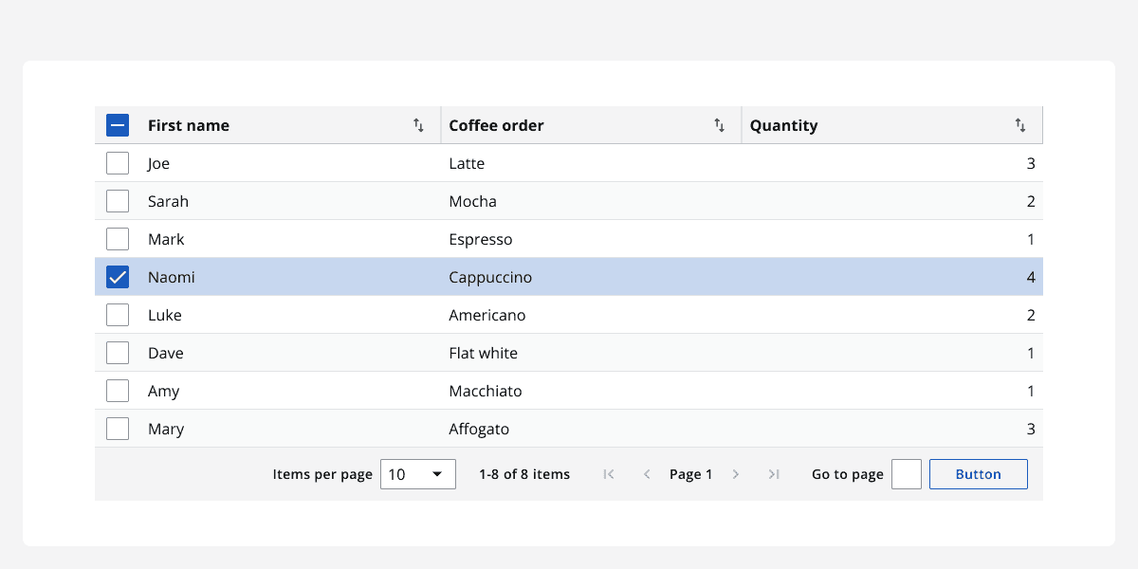Image resolution: width=1138 pixels, height=569 pixels.
Task: Check the checkbox for Mary's row
Action: pos(117,428)
